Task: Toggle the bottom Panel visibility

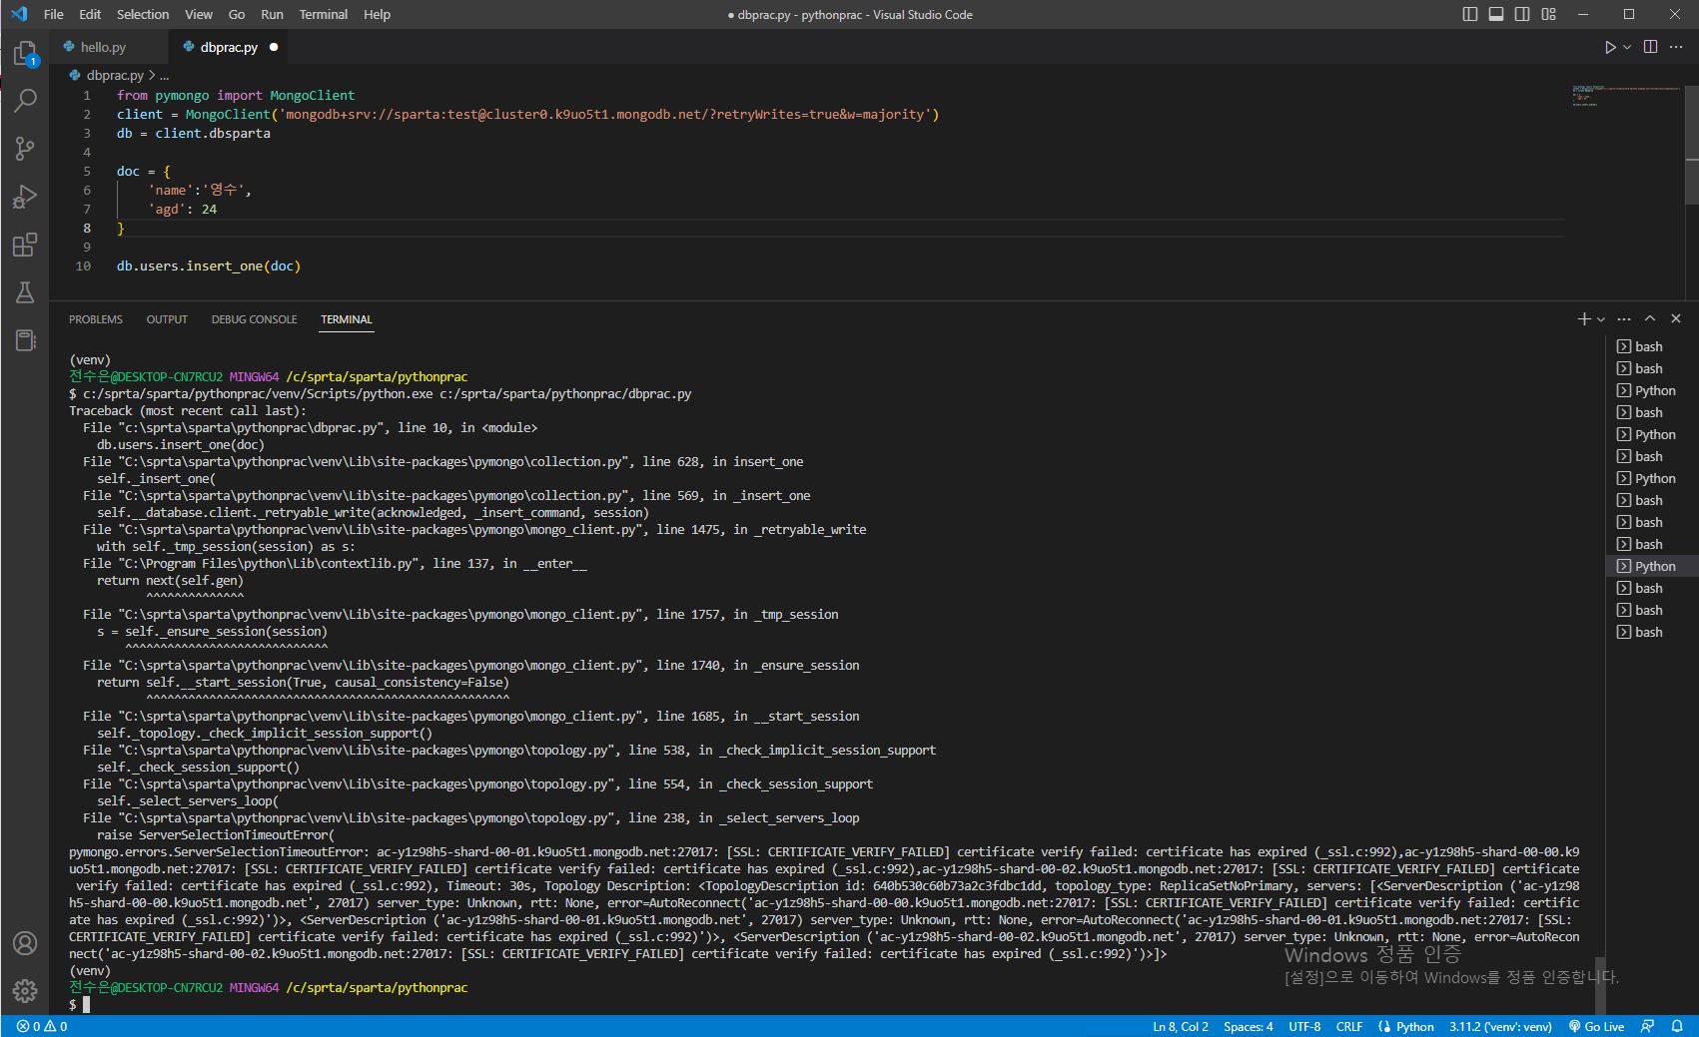Action: [x=1496, y=14]
